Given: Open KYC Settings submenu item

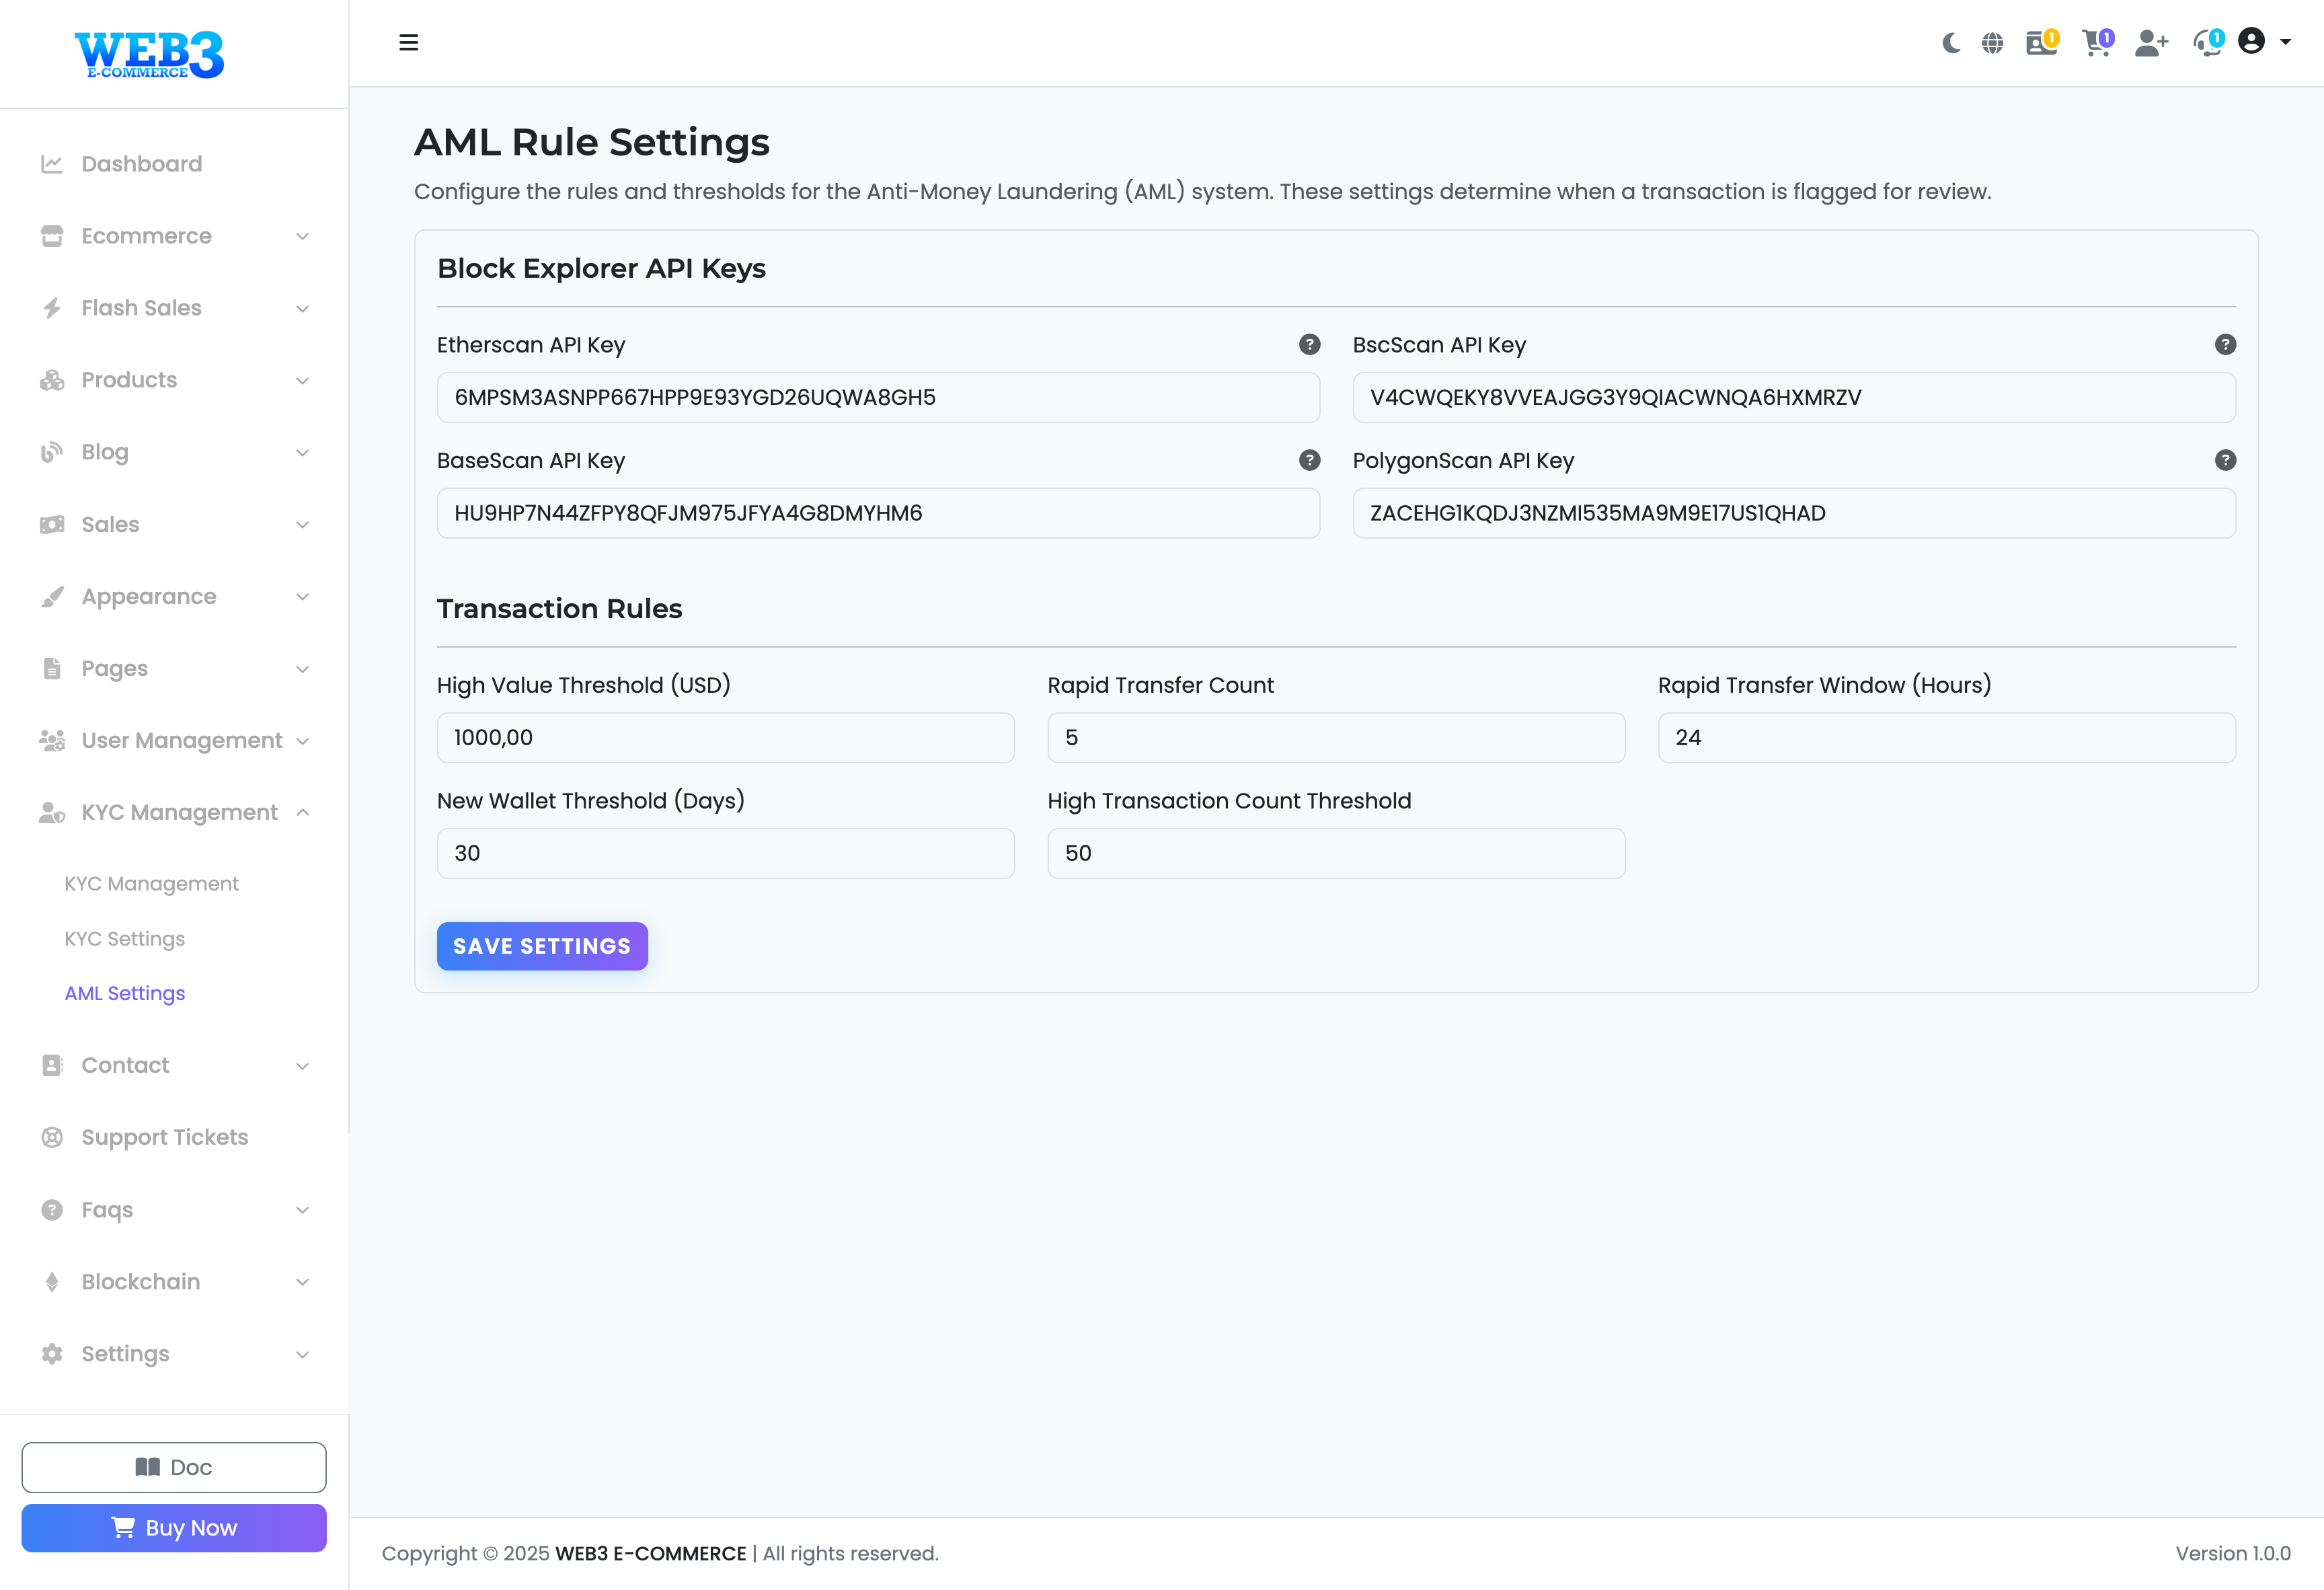Looking at the screenshot, I should coord(125,939).
